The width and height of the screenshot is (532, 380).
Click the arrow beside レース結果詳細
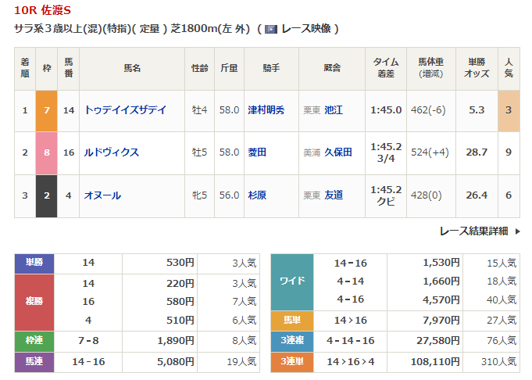click(516, 231)
